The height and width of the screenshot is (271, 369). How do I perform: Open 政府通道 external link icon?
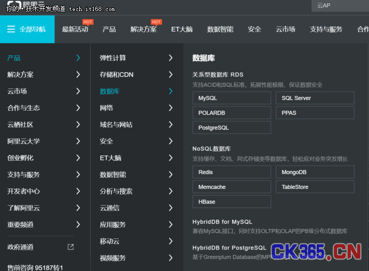click(x=70, y=247)
